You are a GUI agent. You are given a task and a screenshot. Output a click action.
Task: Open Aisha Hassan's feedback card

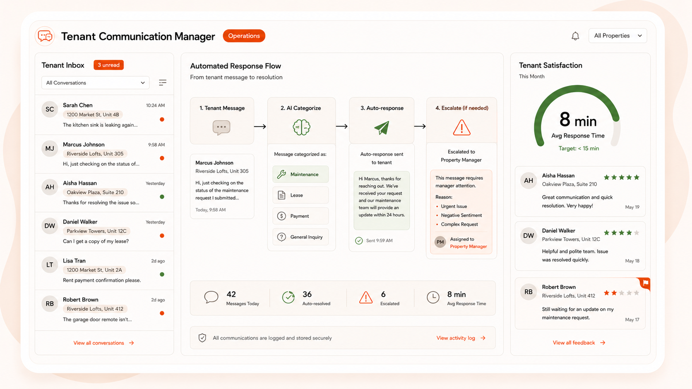tap(580, 191)
